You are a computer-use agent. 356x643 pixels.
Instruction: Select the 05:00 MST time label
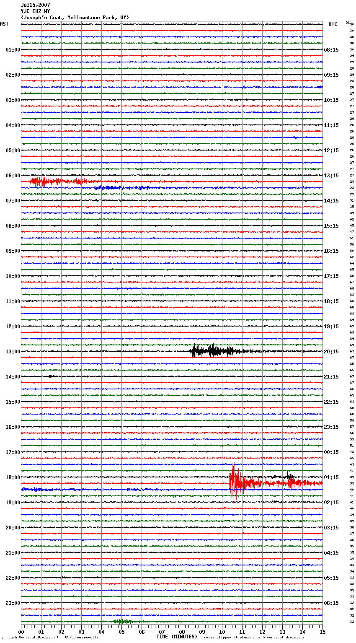(x=13, y=150)
